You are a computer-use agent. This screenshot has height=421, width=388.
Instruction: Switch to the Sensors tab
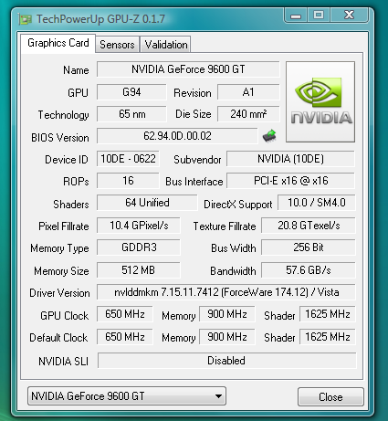tap(117, 45)
